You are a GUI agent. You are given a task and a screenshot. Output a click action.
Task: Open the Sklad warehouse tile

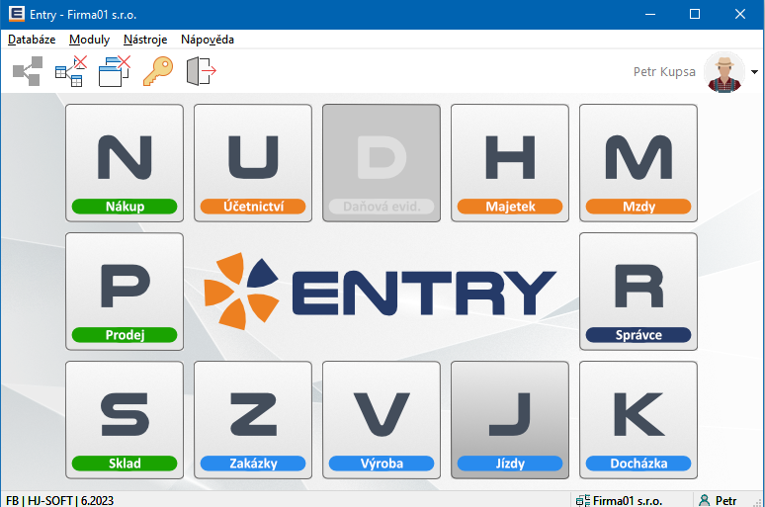pyautogui.click(x=125, y=419)
